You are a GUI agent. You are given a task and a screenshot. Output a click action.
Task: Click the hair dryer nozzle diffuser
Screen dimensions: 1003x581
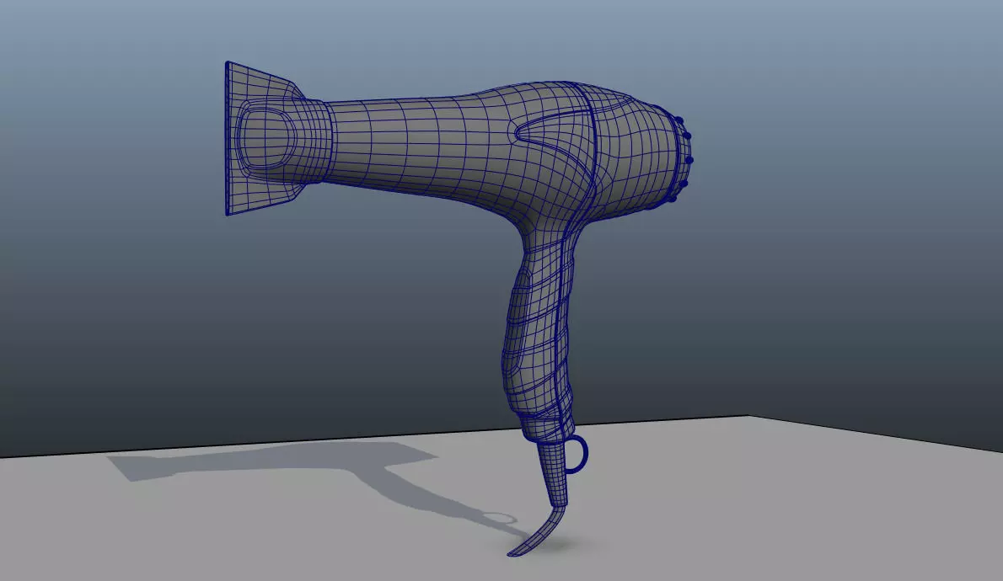coord(277,138)
